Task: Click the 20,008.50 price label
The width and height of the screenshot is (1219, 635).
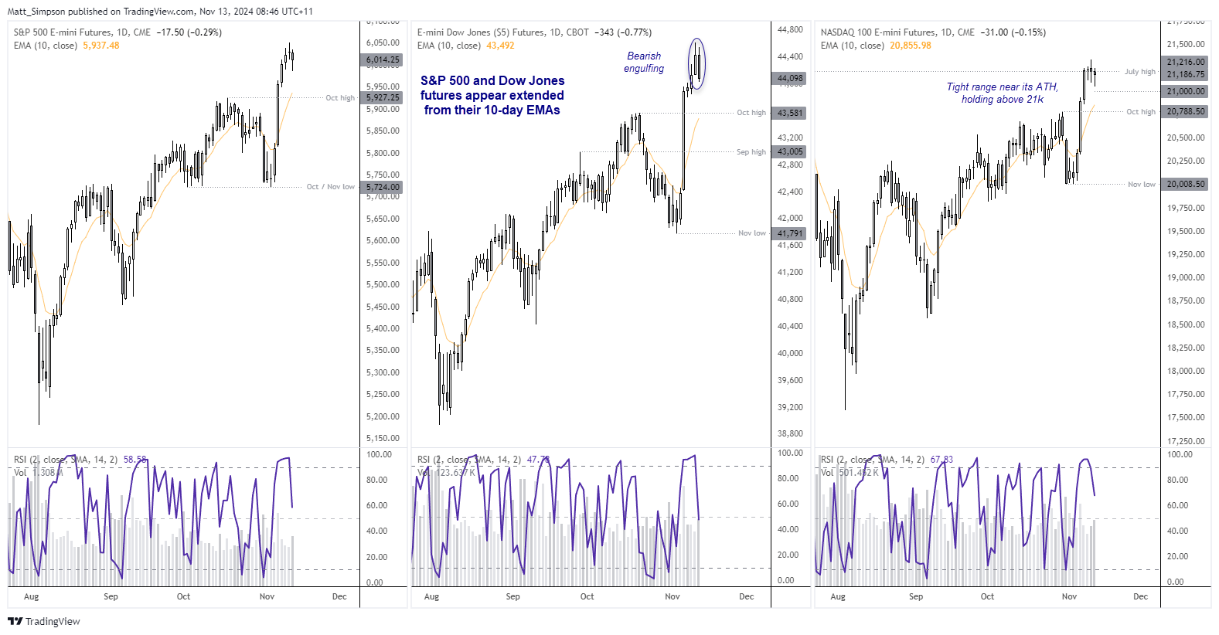Action: (x=1186, y=184)
